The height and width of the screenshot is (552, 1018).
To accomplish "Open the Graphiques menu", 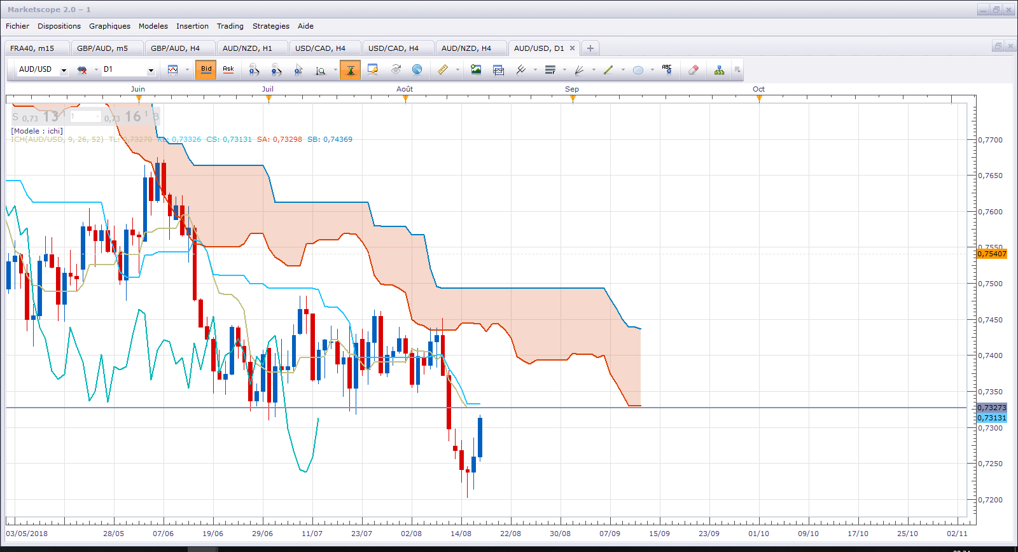I will [x=109, y=26].
